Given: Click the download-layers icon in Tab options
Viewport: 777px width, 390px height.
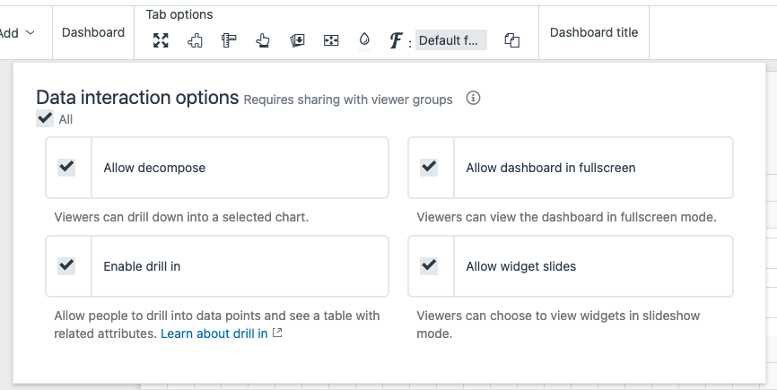Looking at the screenshot, I should tap(297, 40).
